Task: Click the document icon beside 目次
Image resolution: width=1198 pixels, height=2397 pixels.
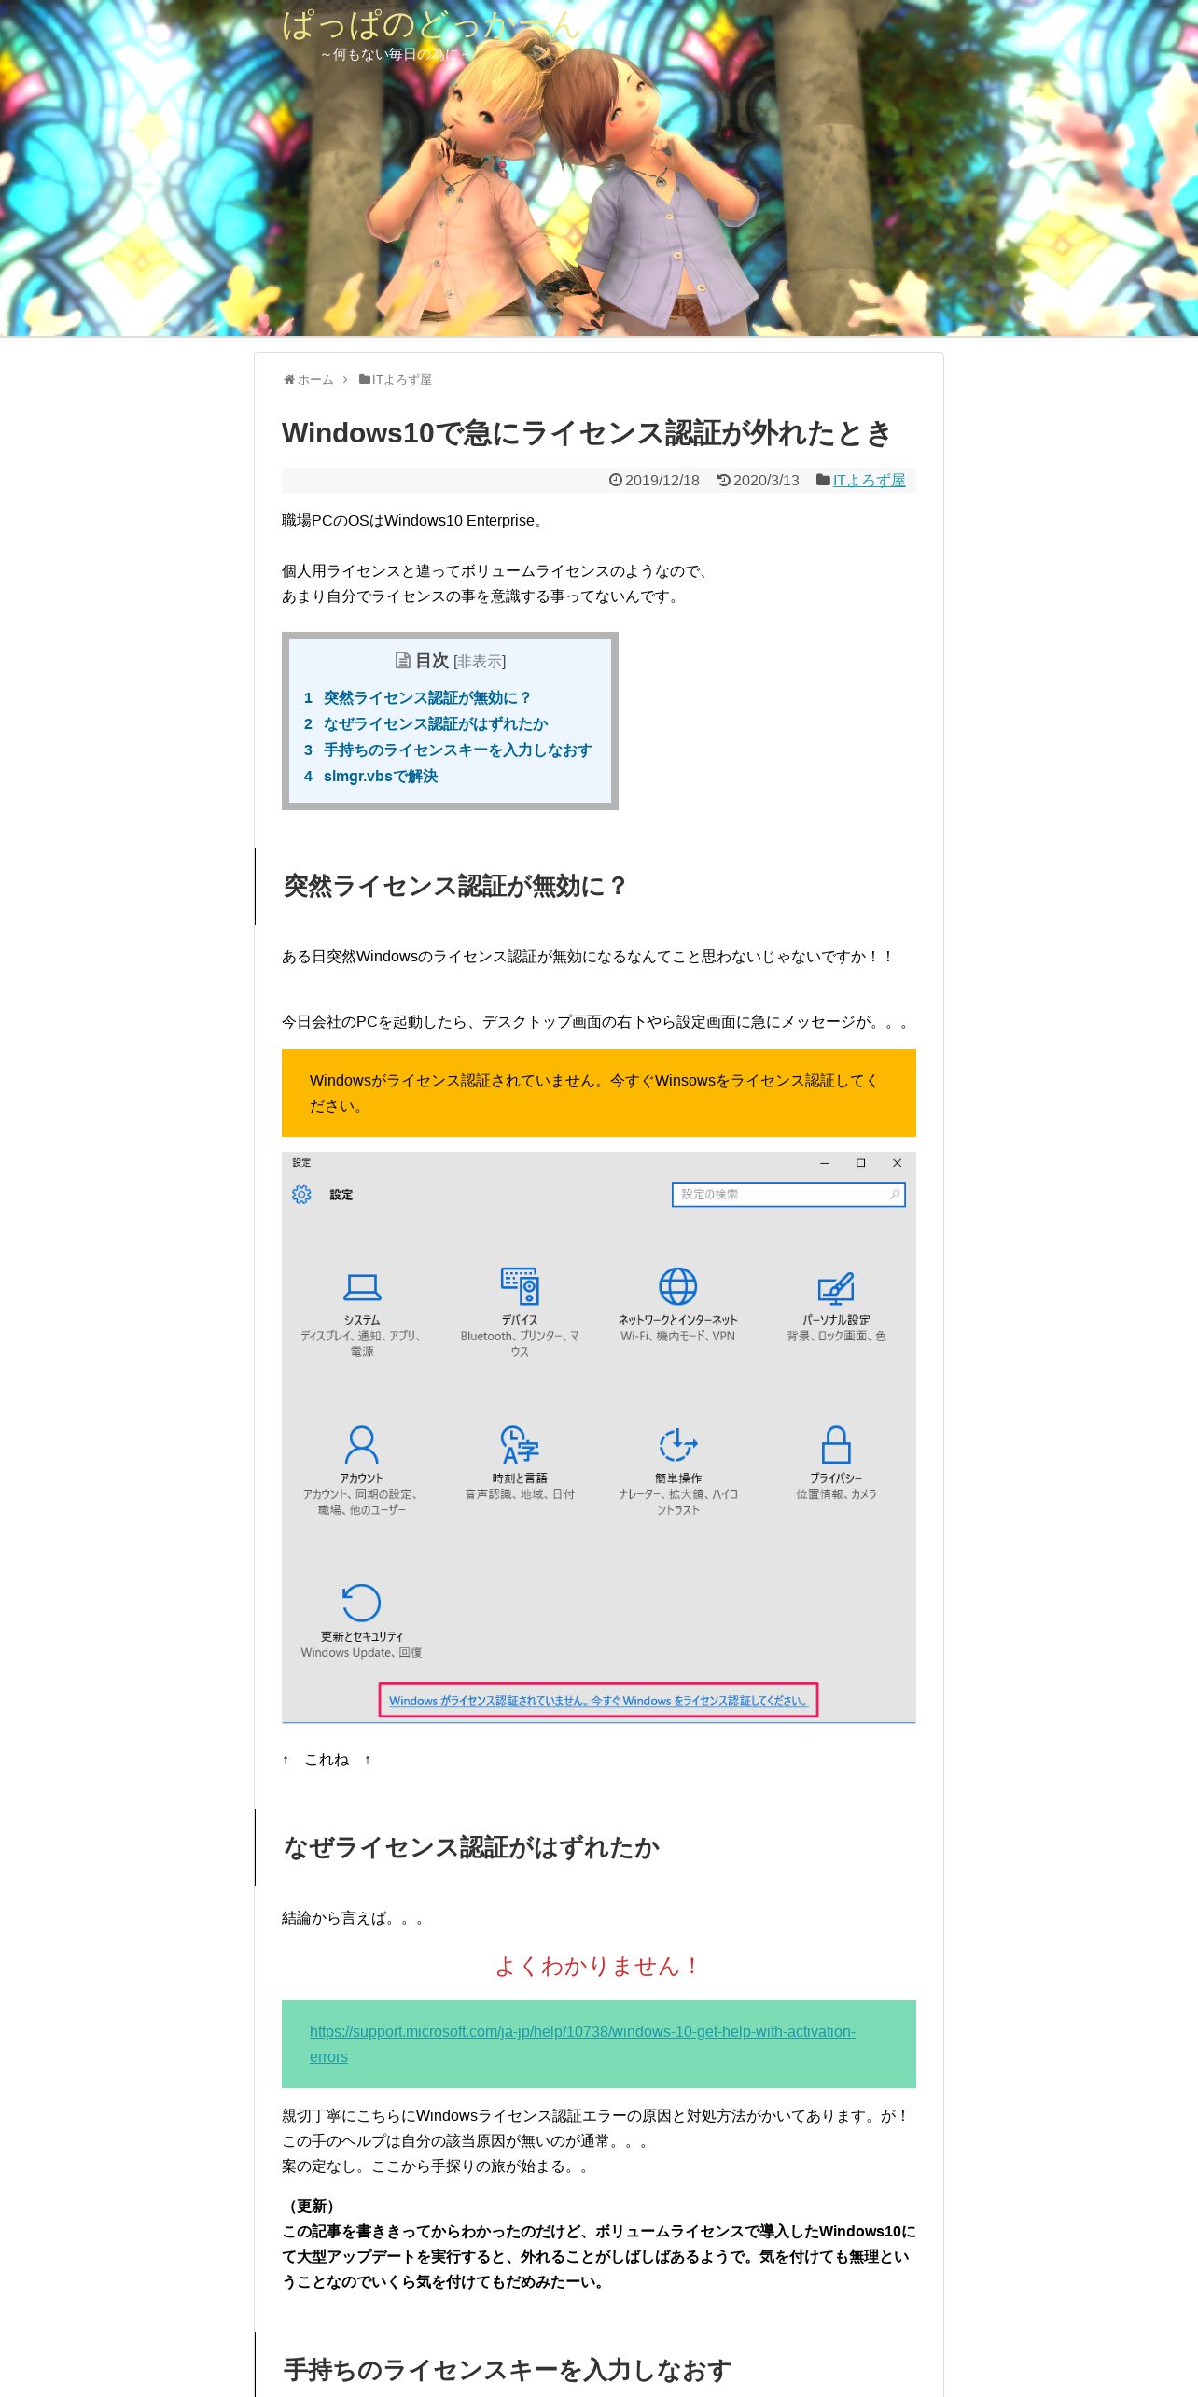Action: 403,661
